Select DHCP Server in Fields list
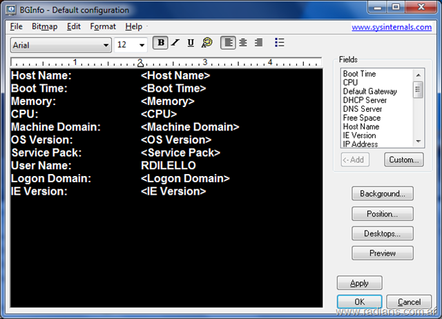442x319 pixels. 365,100
